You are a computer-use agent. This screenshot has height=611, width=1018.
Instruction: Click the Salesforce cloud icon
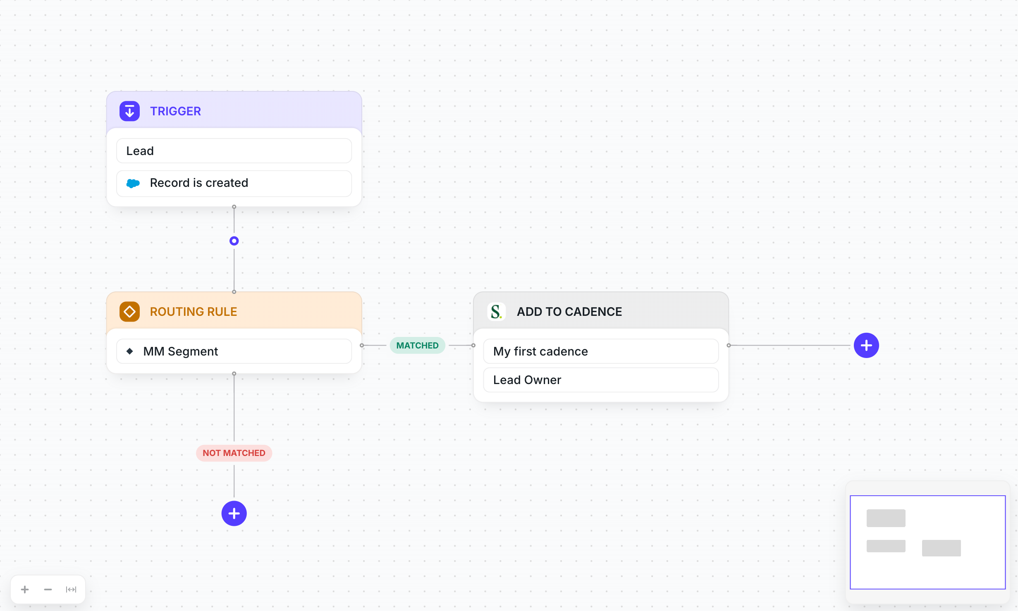(x=133, y=183)
